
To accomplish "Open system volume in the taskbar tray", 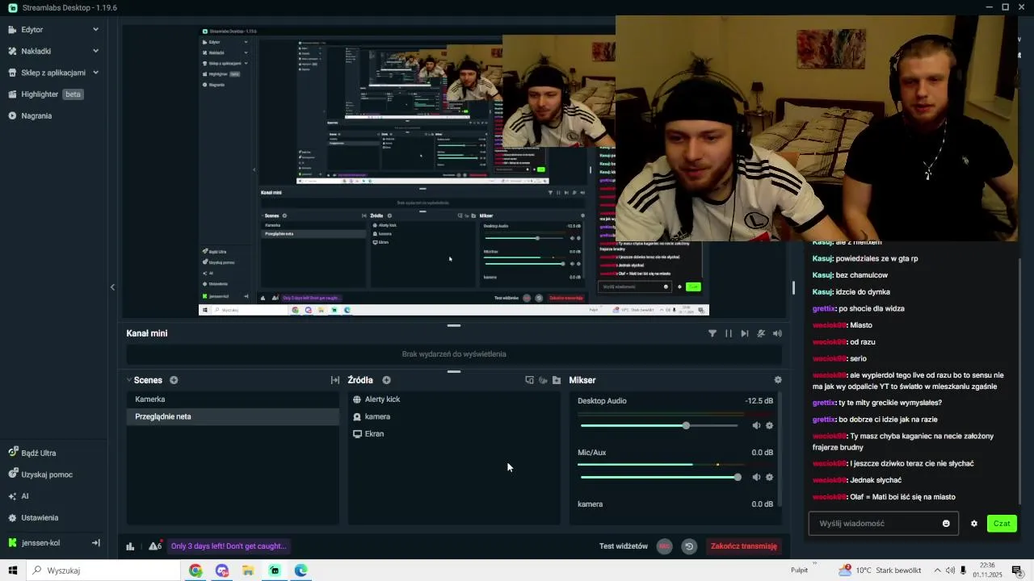I will 950,571.
